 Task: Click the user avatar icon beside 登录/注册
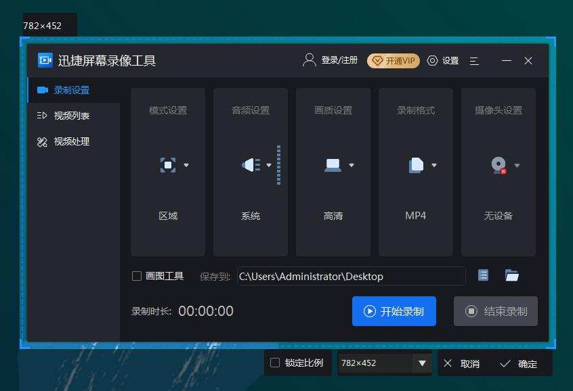tap(310, 60)
